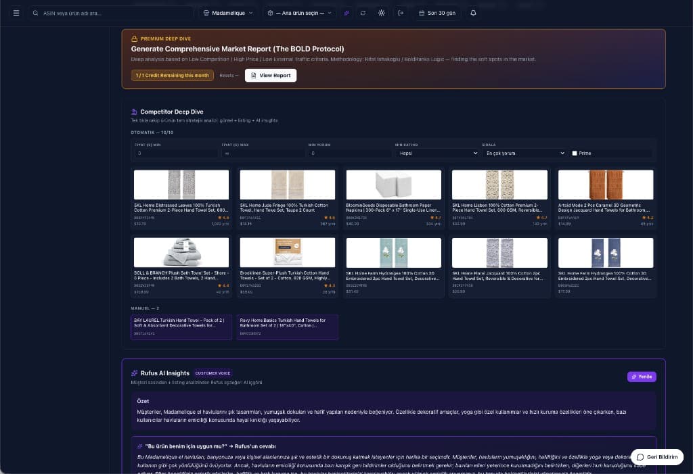Click Generate Comprehensive Market Report heading
This screenshot has height=474, width=693.
coord(238,49)
